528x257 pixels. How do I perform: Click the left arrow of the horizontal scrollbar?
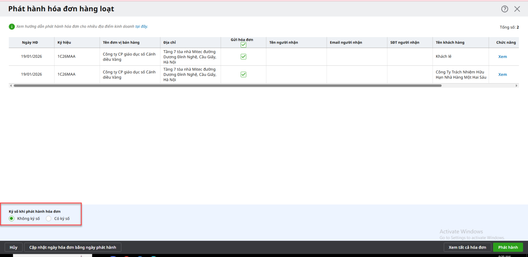coord(11,86)
